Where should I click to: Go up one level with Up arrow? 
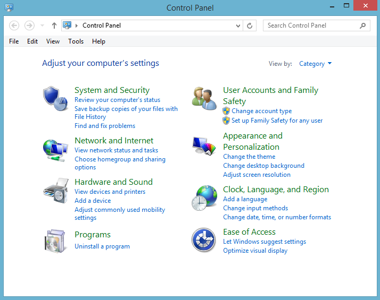pos(54,25)
